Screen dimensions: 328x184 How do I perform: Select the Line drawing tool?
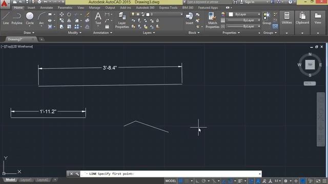tap(6, 18)
